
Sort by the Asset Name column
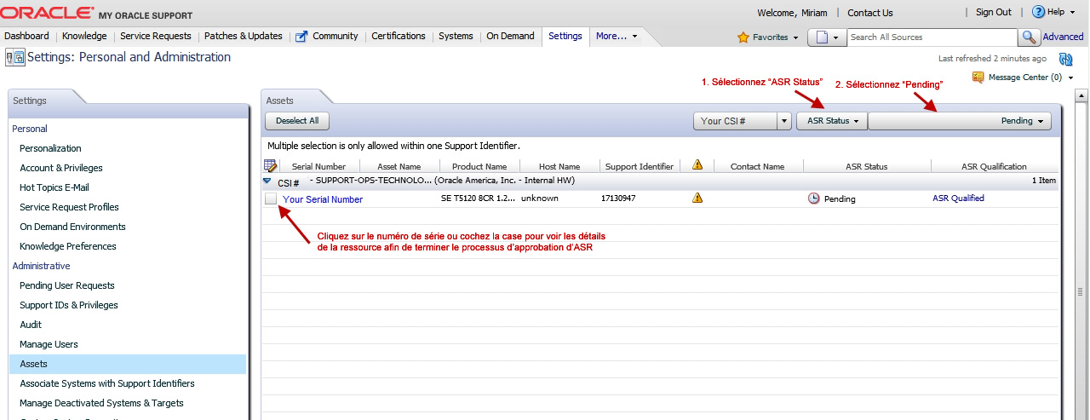point(399,166)
